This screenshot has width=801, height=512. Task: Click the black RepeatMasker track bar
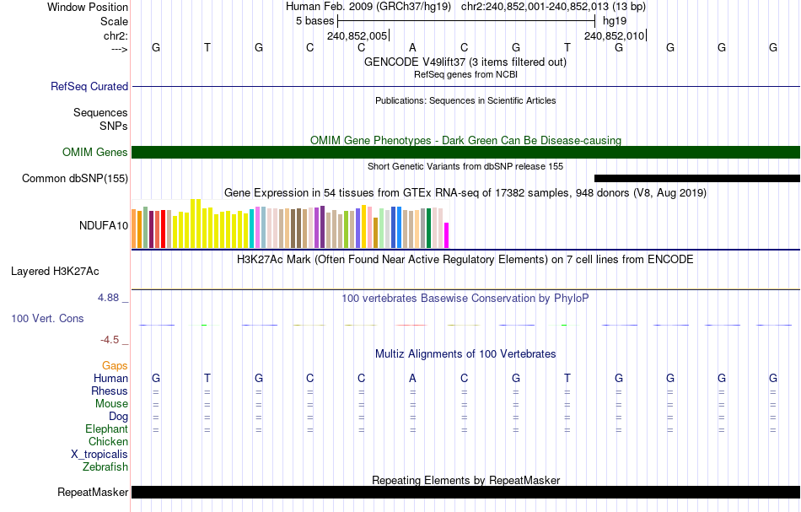466,492
